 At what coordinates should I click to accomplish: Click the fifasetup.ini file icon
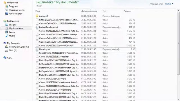pyautogui.click(x=37, y=49)
